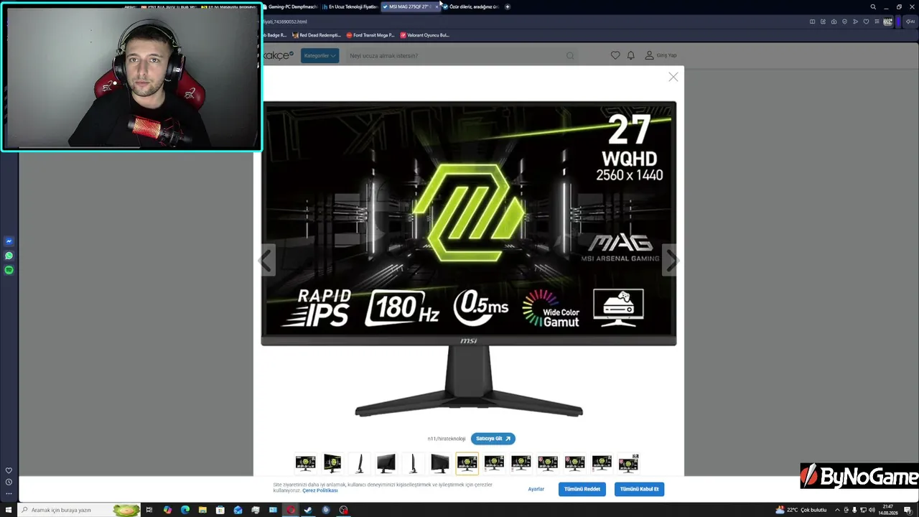
Task: Show the next product image
Action: click(671, 260)
